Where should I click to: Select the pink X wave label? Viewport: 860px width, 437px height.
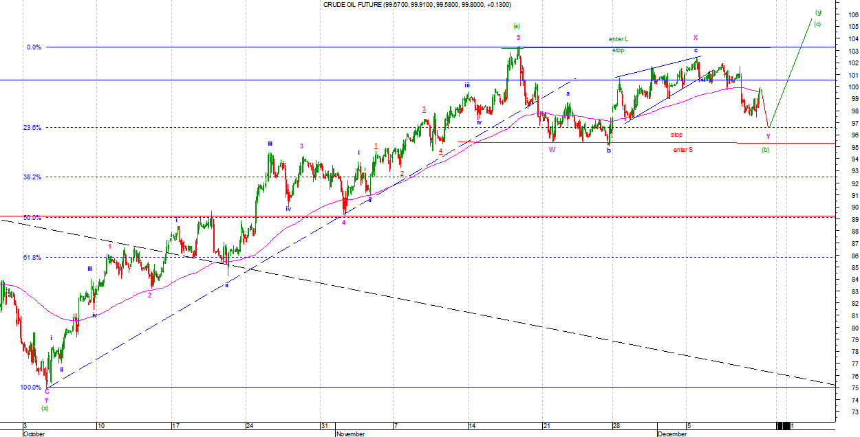696,37
